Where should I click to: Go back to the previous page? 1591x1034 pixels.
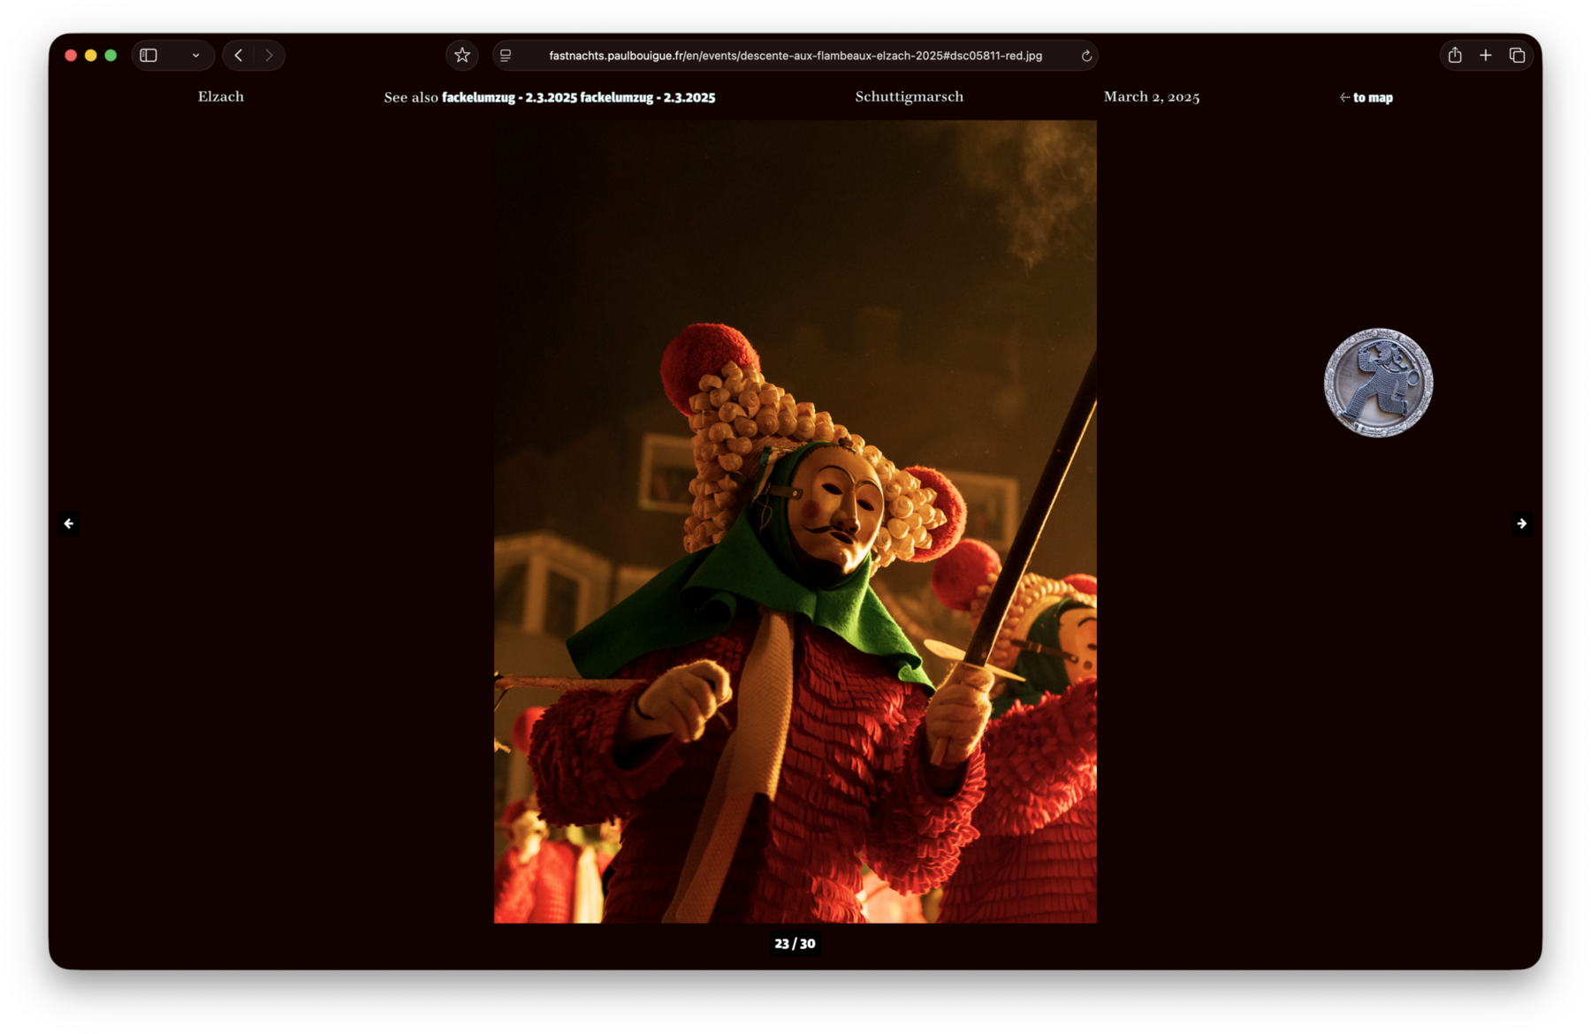pos(239,56)
